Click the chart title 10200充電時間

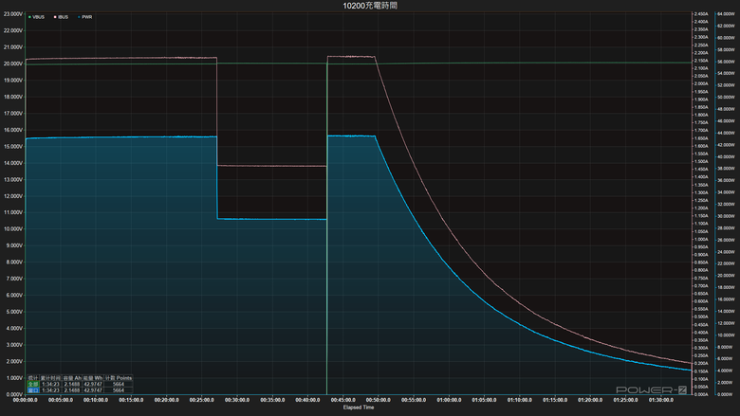point(370,6)
